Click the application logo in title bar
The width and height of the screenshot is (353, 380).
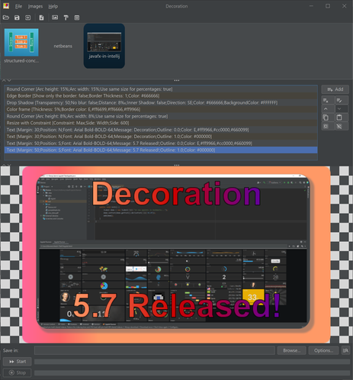pos(6,6)
